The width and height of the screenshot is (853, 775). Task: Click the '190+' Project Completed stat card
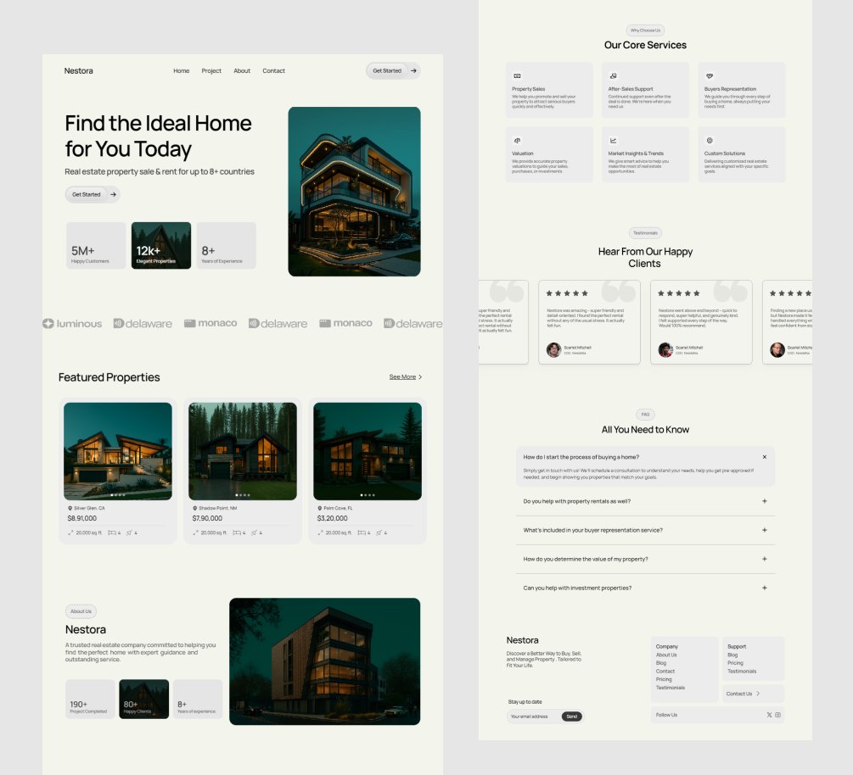coord(90,699)
